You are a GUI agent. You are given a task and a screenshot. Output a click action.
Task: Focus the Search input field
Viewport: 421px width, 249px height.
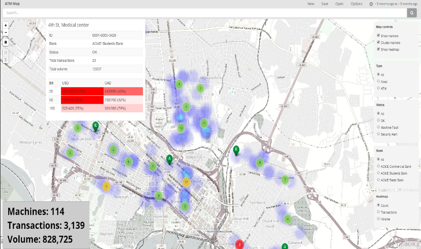(205, 13)
